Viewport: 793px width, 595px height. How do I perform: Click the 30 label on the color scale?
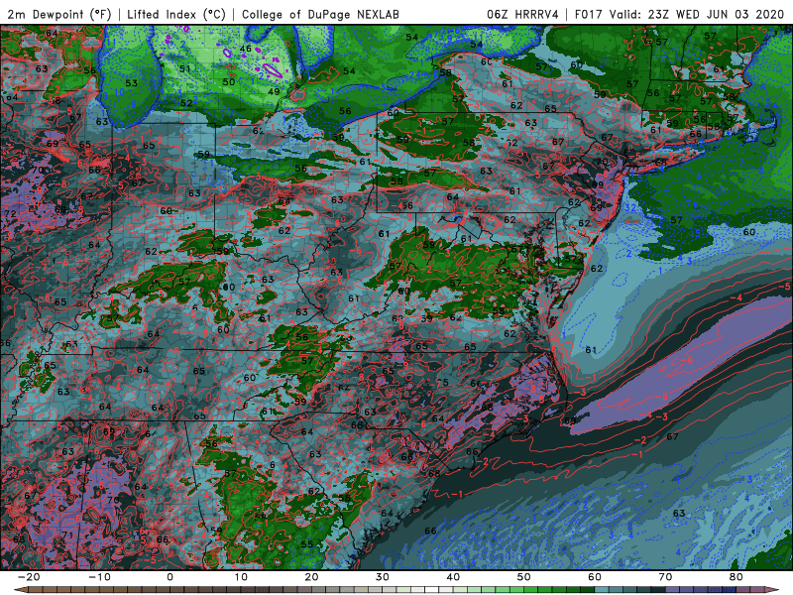click(x=383, y=577)
